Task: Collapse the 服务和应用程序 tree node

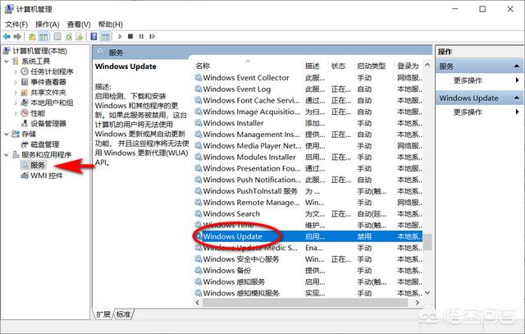Action: [x=7, y=155]
